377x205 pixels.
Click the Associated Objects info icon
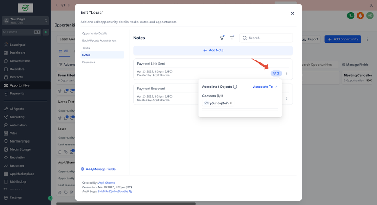coord(235,87)
